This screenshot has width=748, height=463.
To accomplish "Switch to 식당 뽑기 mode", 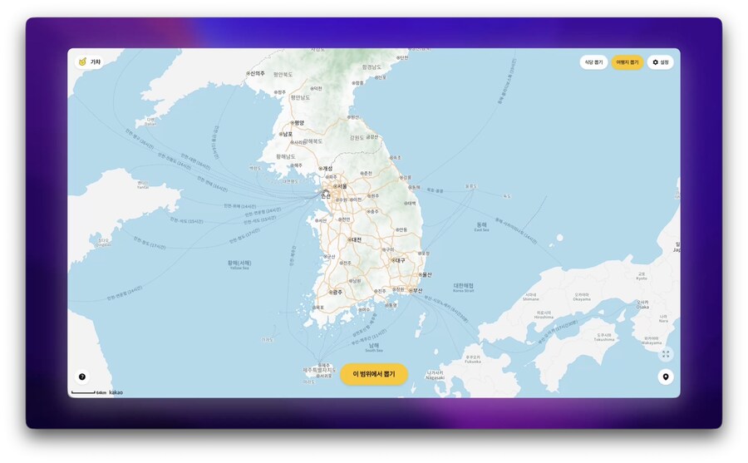I will [x=593, y=62].
